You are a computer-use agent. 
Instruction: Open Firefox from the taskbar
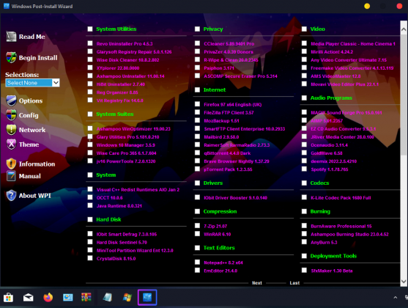click(x=48, y=297)
